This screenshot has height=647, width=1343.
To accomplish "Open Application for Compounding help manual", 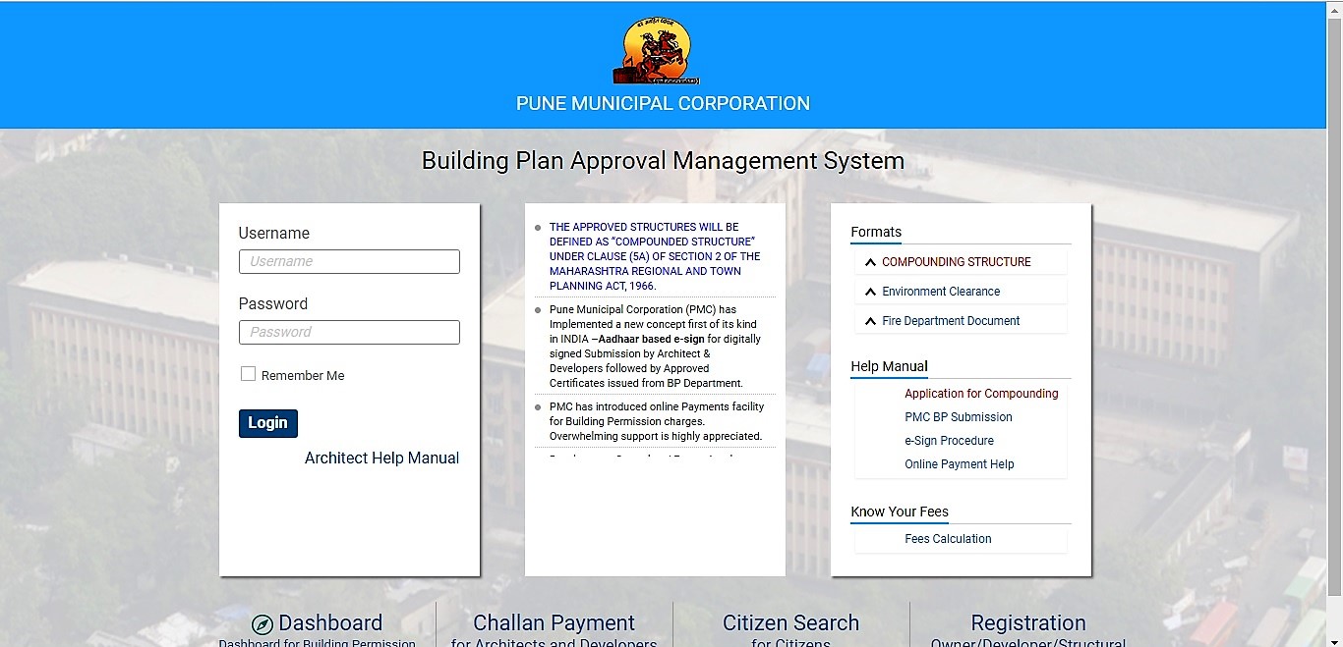I will tap(981, 393).
